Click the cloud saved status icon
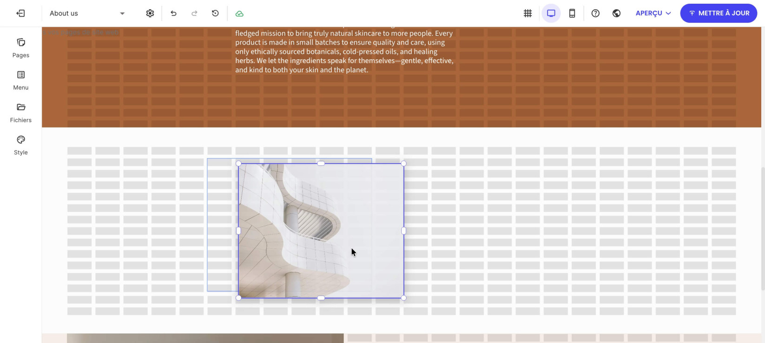 239,13
